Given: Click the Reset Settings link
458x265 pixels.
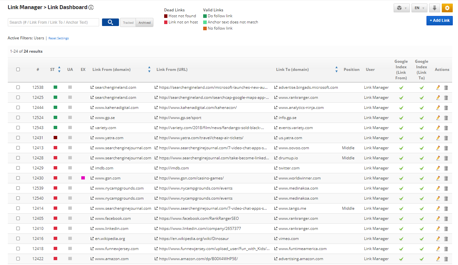Looking at the screenshot, I should [x=59, y=38].
